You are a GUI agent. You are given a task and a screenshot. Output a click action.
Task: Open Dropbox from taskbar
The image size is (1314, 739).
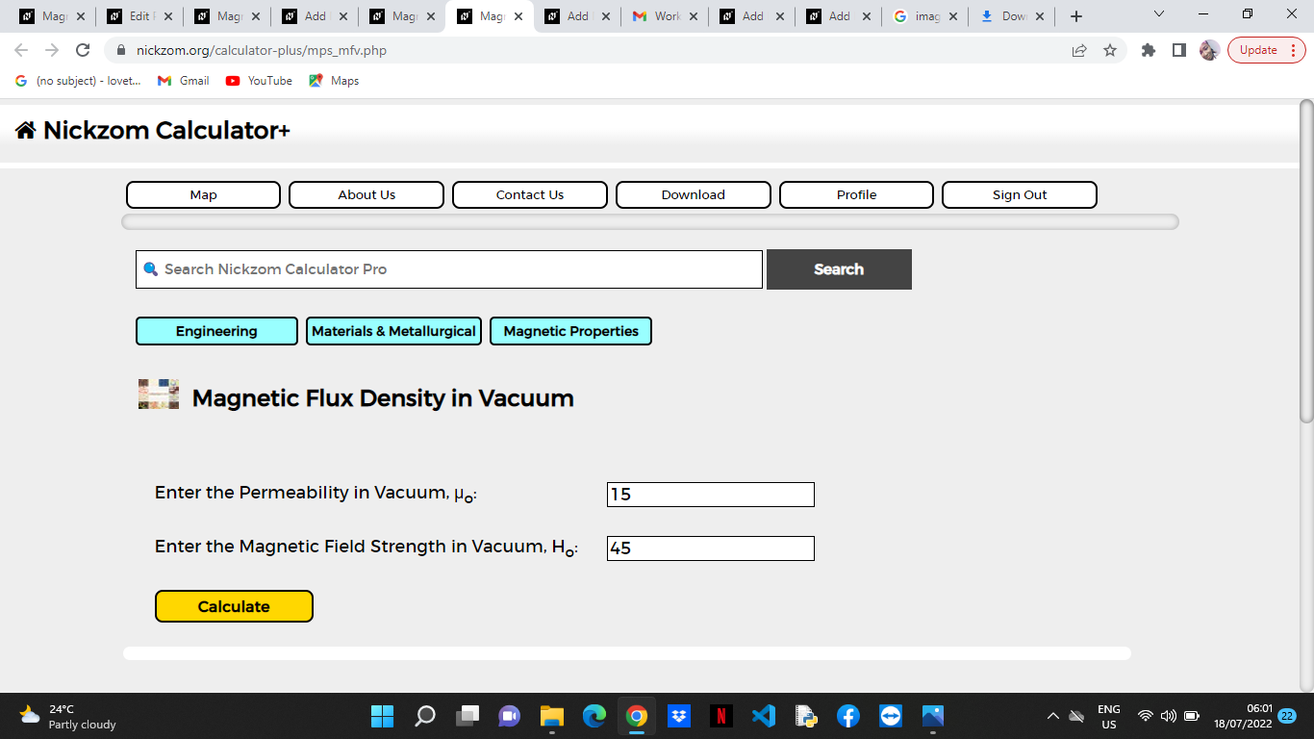pyautogui.click(x=679, y=716)
